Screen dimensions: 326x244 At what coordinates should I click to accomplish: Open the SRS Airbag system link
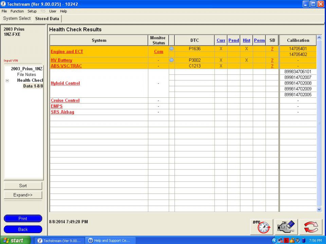click(x=62, y=112)
